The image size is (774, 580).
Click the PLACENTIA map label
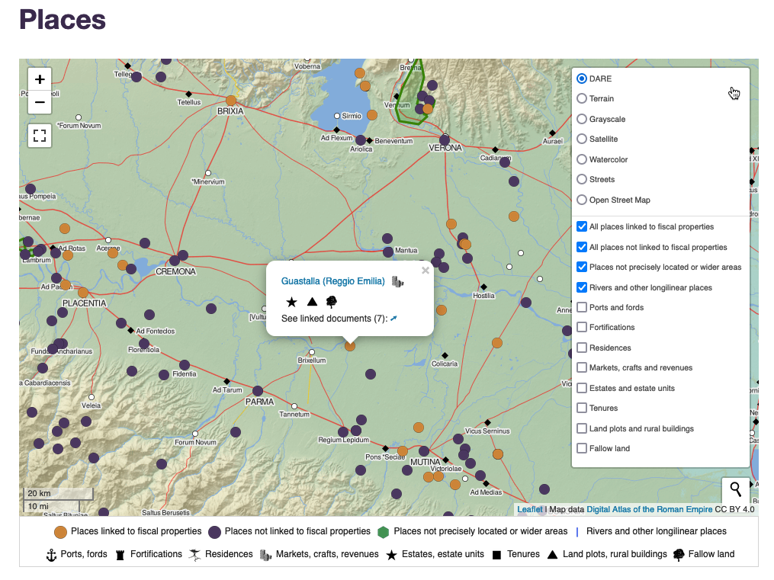tap(84, 303)
